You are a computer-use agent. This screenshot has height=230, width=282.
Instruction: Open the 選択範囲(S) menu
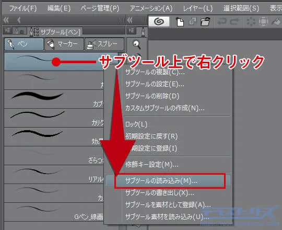241,8
